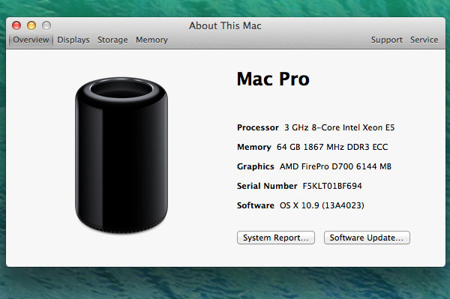This screenshot has height=299, width=450.
Task: Open the Support section
Action: (387, 40)
